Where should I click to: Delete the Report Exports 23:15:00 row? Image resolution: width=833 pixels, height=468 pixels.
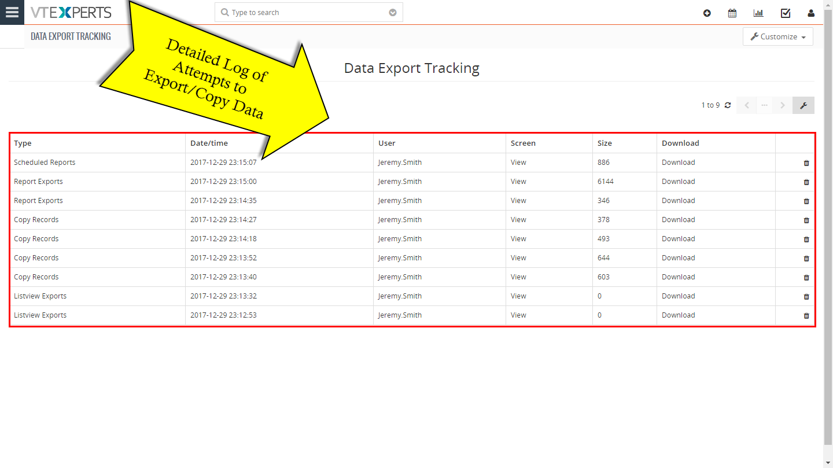pos(806,182)
